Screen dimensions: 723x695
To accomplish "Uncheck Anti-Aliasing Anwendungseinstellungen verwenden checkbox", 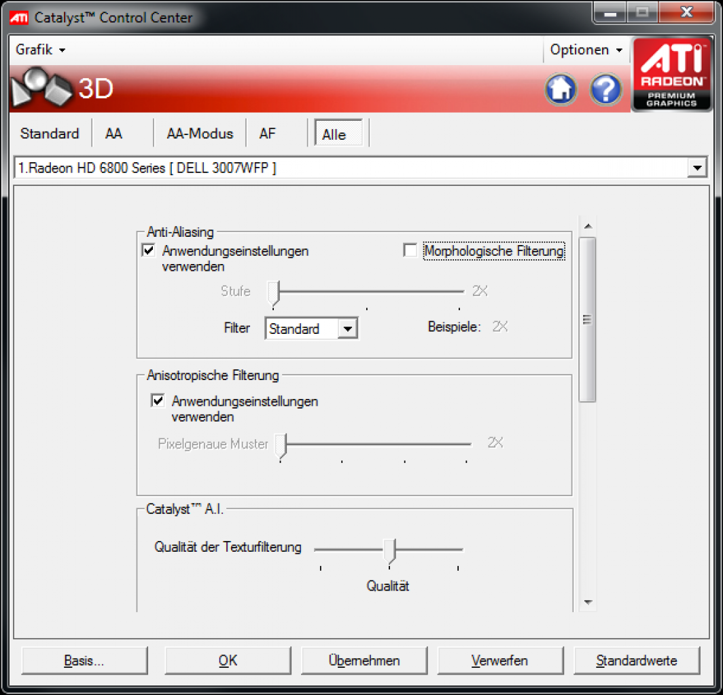I will [148, 250].
